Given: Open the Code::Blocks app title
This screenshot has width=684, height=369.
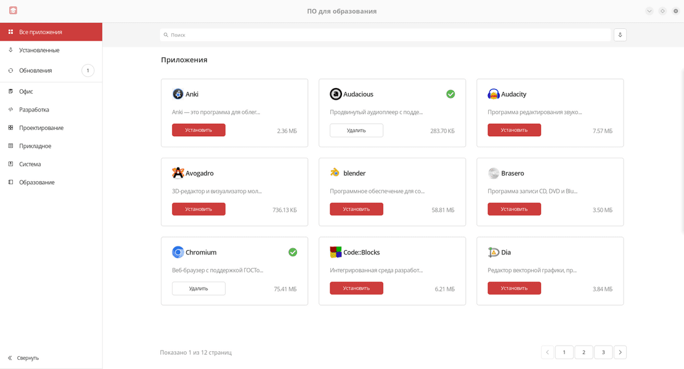Looking at the screenshot, I should [x=362, y=252].
